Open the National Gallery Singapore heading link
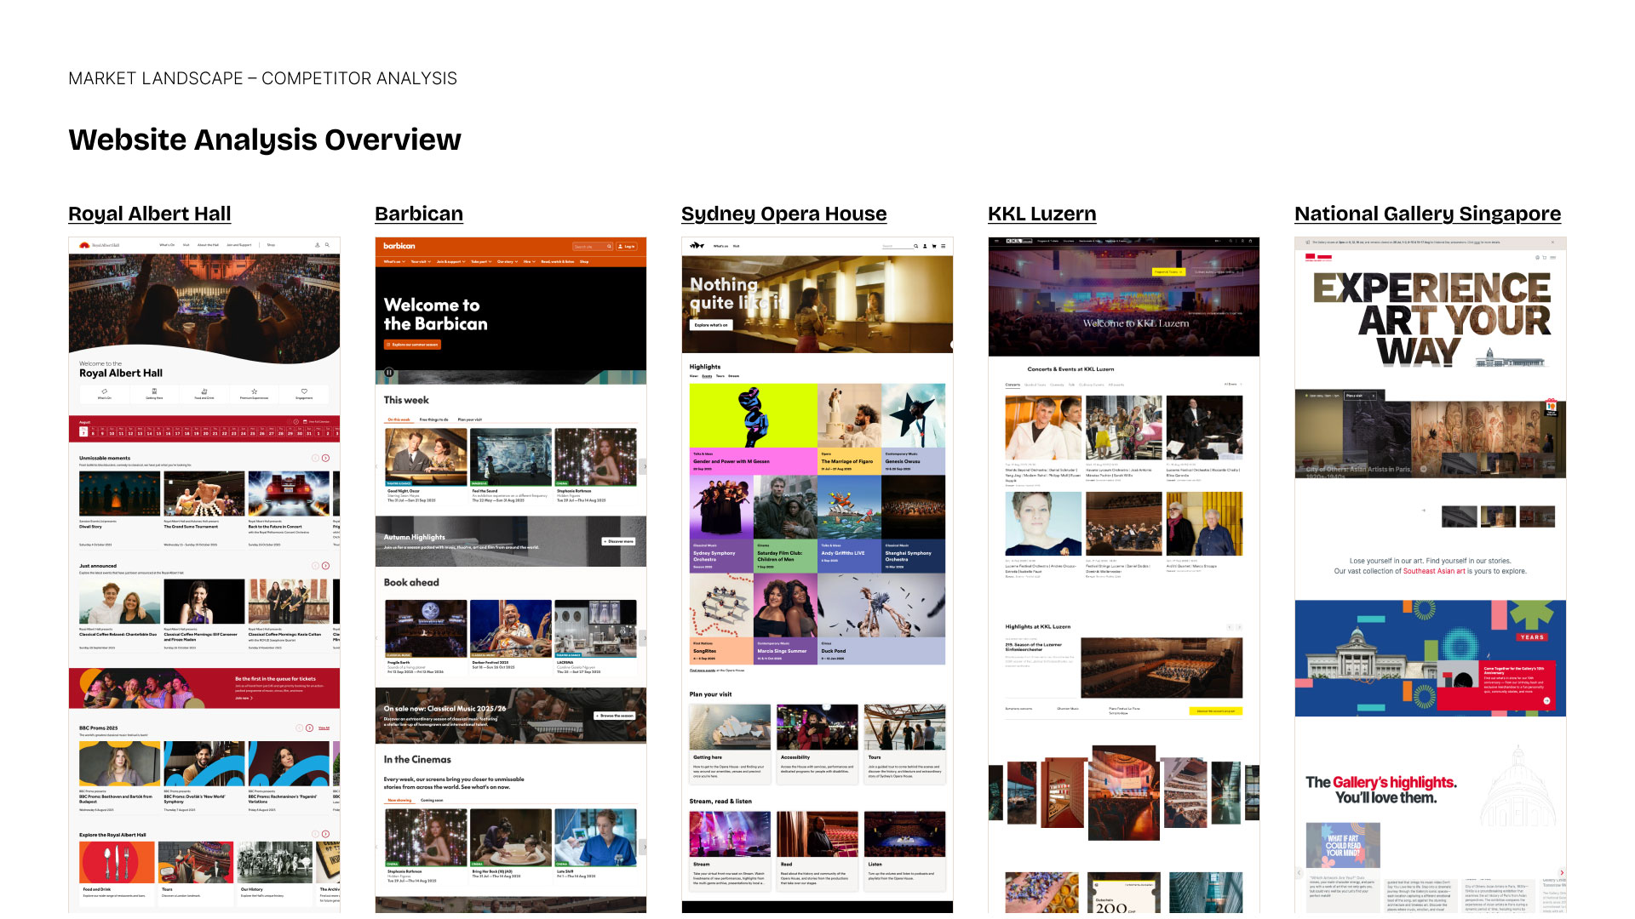 1428,214
